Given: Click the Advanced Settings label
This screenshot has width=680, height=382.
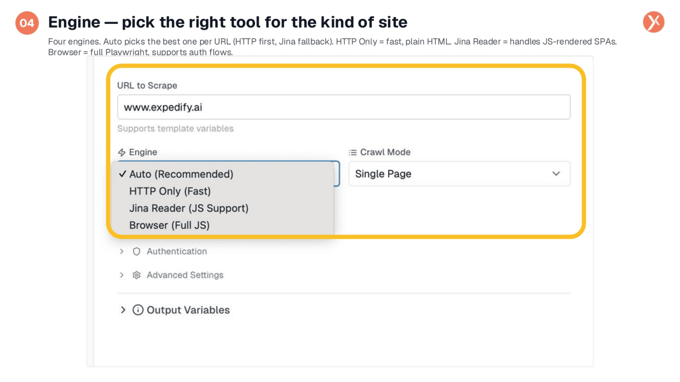Looking at the screenshot, I should (x=185, y=275).
